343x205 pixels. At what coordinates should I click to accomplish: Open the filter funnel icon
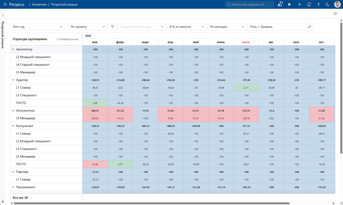tap(113, 27)
